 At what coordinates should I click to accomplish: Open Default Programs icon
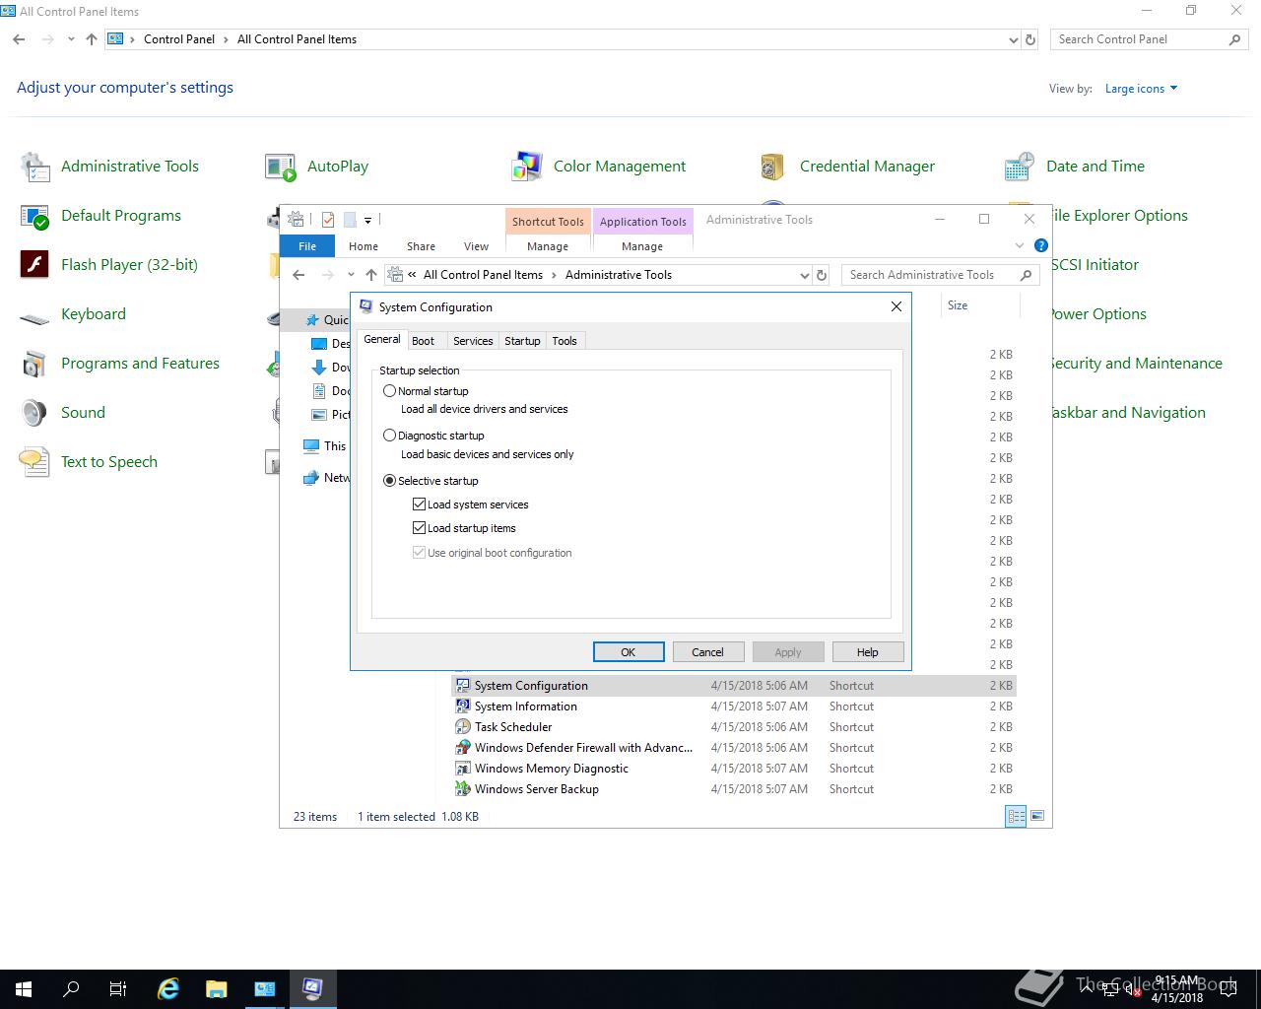click(x=35, y=216)
